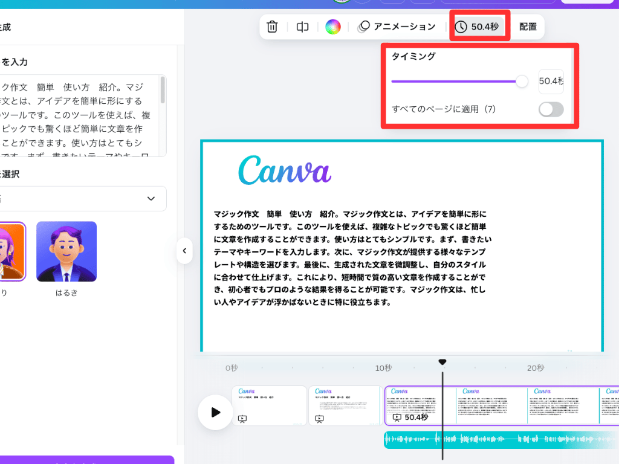619x464 pixels.
Task: Click into the script text box on left
Action: click(x=79, y=115)
